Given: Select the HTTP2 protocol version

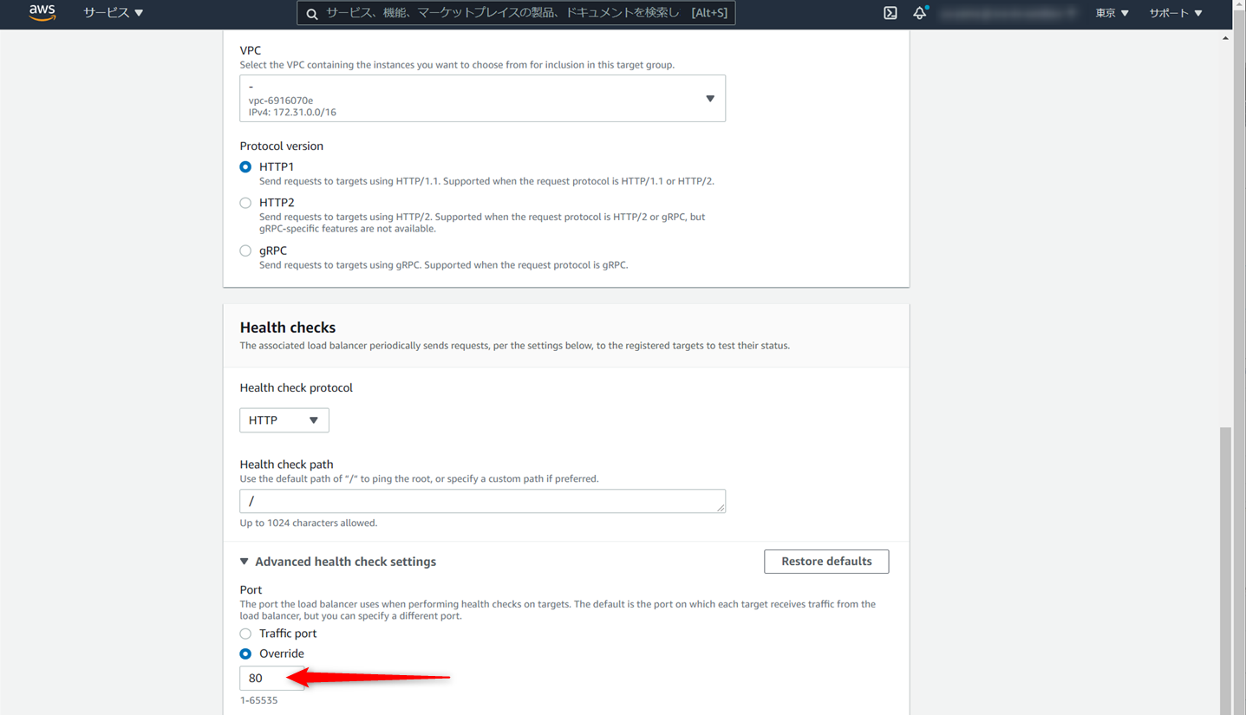Looking at the screenshot, I should [x=245, y=202].
